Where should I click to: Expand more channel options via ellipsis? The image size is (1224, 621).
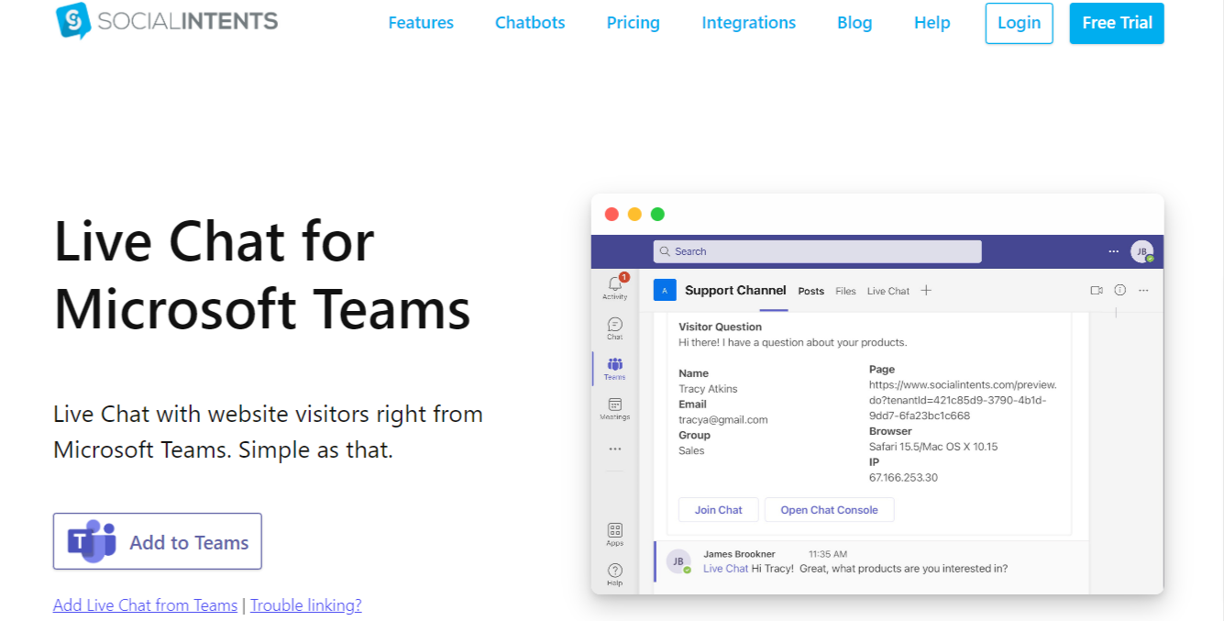pyautogui.click(x=1142, y=289)
